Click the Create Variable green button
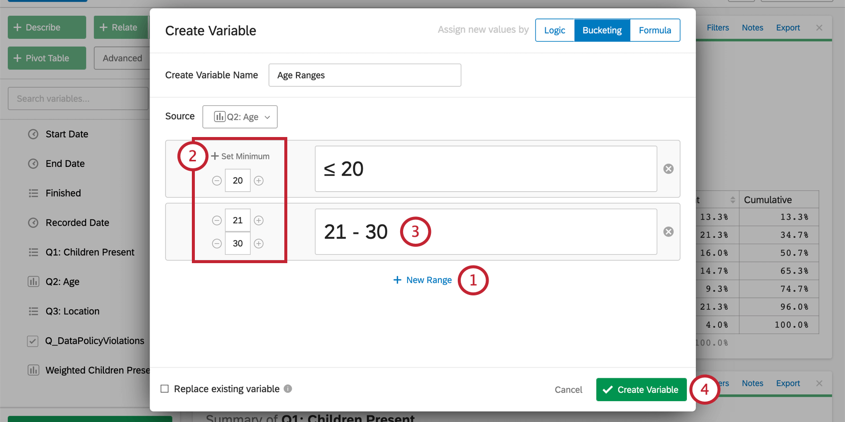845x422 pixels. [641, 390]
